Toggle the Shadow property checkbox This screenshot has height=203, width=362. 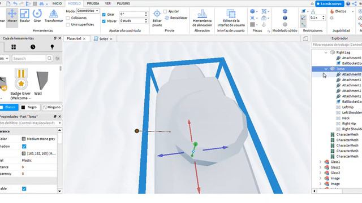24,147
